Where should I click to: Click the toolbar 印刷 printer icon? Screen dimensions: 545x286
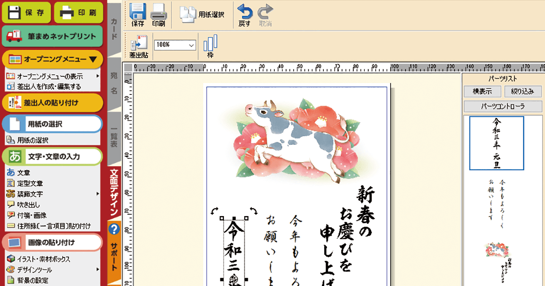pyautogui.click(x=159, y=15)
